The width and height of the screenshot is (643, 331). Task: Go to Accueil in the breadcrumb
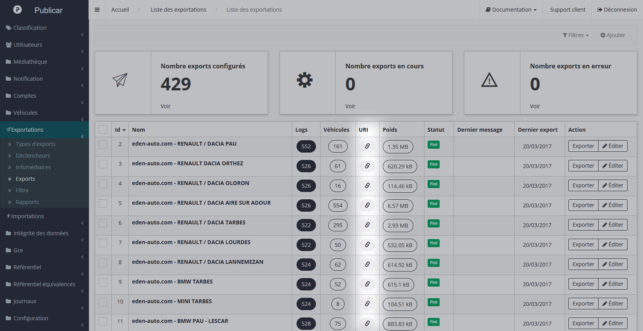(x=120, y=10)
